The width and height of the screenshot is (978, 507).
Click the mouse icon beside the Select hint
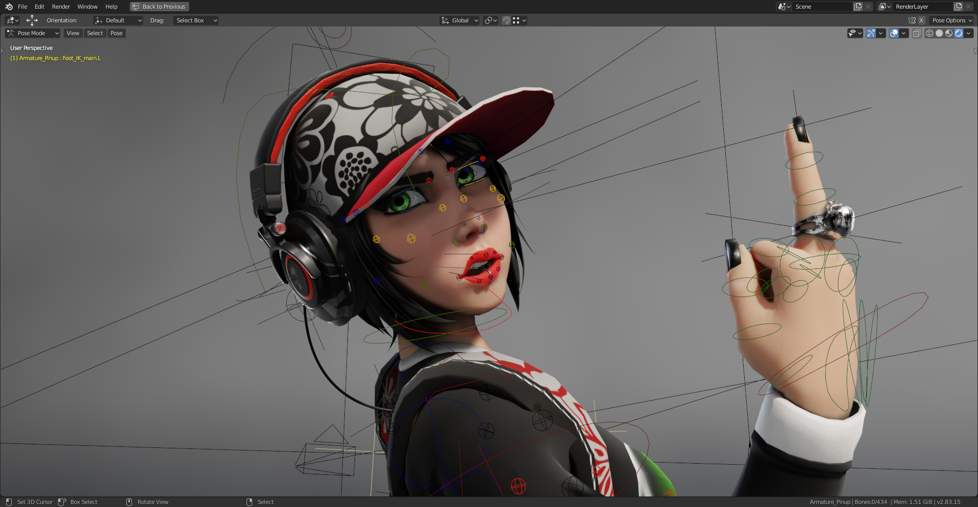[x=250, y=502]
